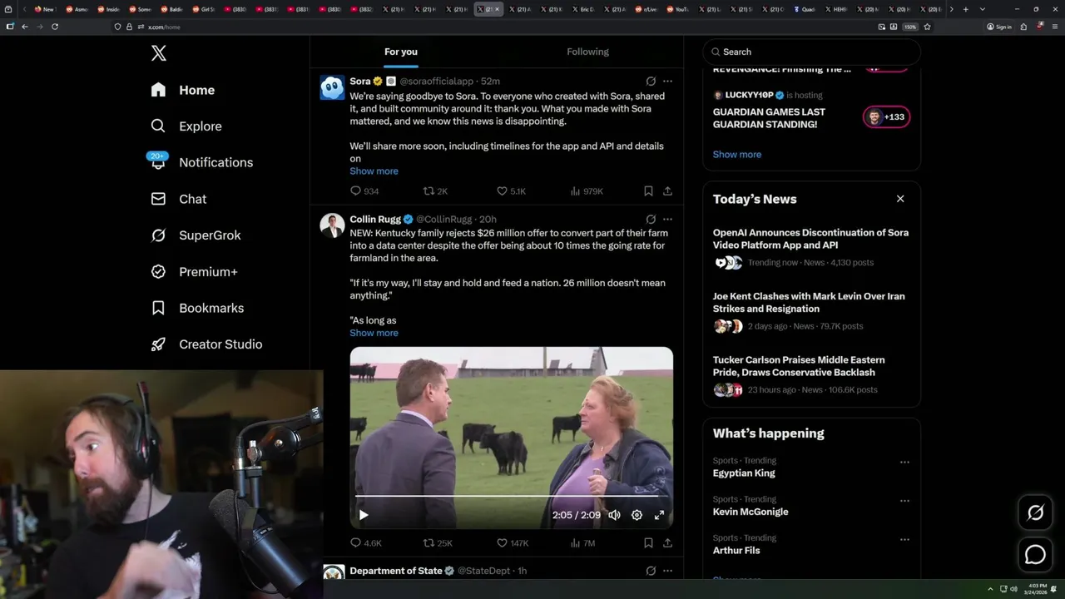Seek on the video progress bar

pyautogui.click(x=511, y=497)
